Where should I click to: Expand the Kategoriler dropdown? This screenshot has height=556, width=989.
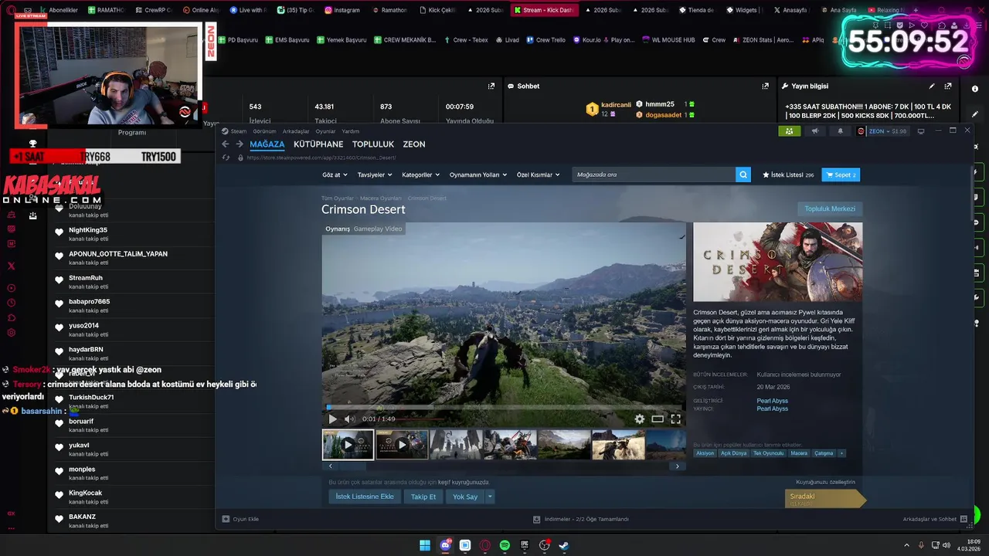(x=420, y=175)
